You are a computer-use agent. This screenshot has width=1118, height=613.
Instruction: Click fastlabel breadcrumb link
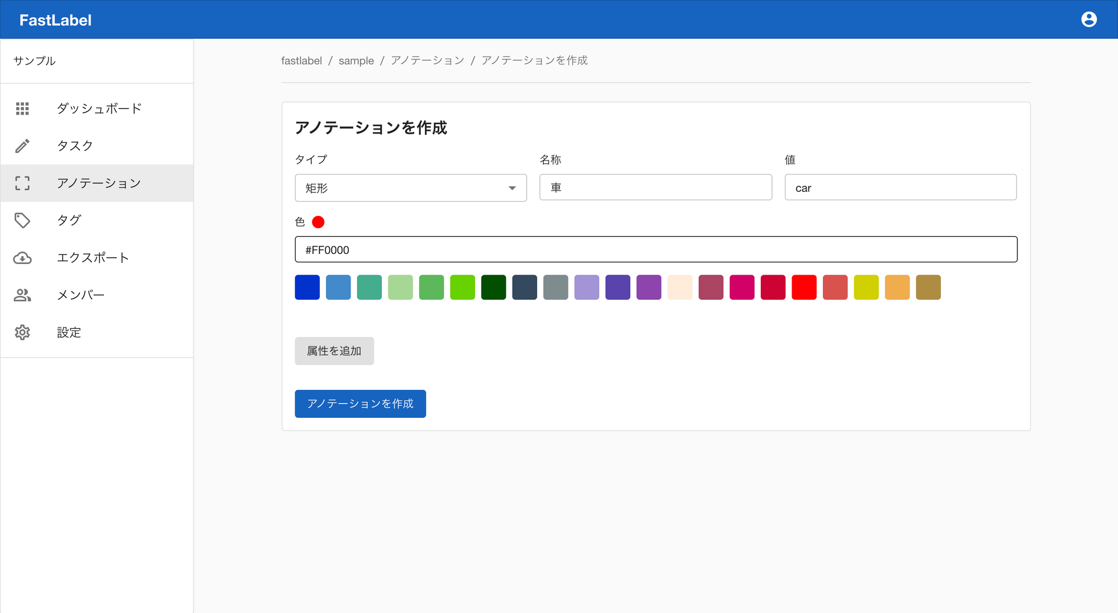pyautogui.click(x=301, y=60)
